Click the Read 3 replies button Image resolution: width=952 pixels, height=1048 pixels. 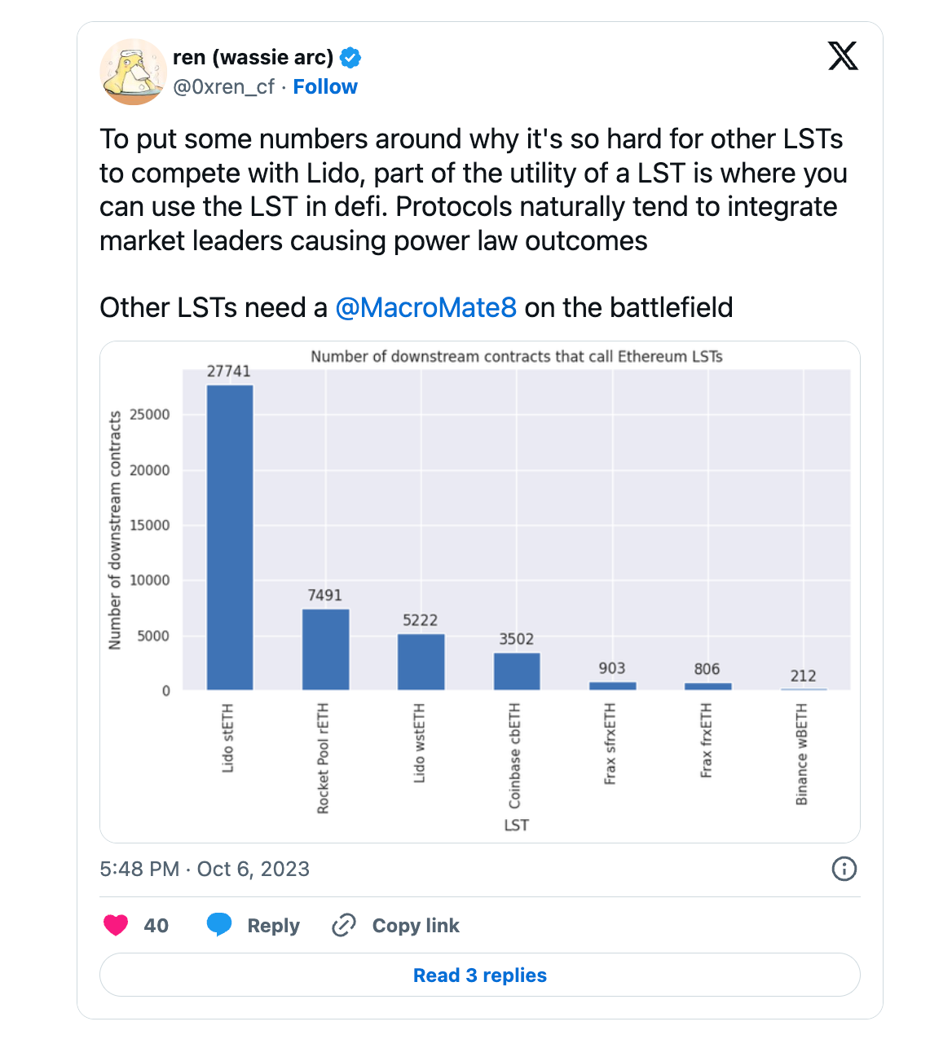pos(479,975)
